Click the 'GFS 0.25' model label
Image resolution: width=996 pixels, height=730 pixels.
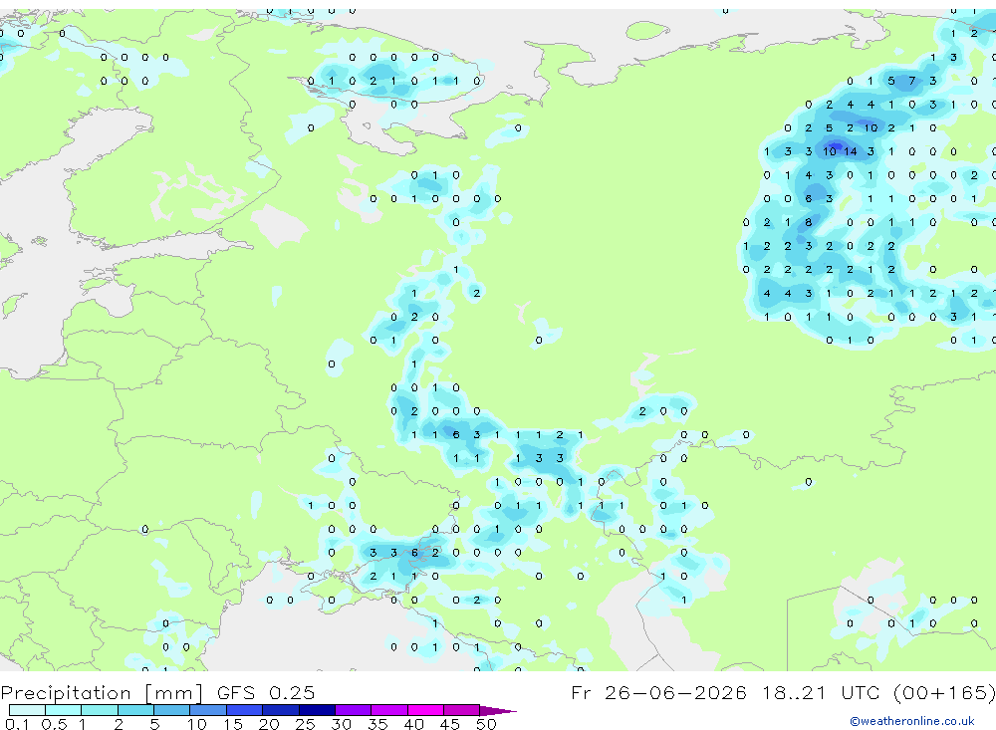point(266,692)
